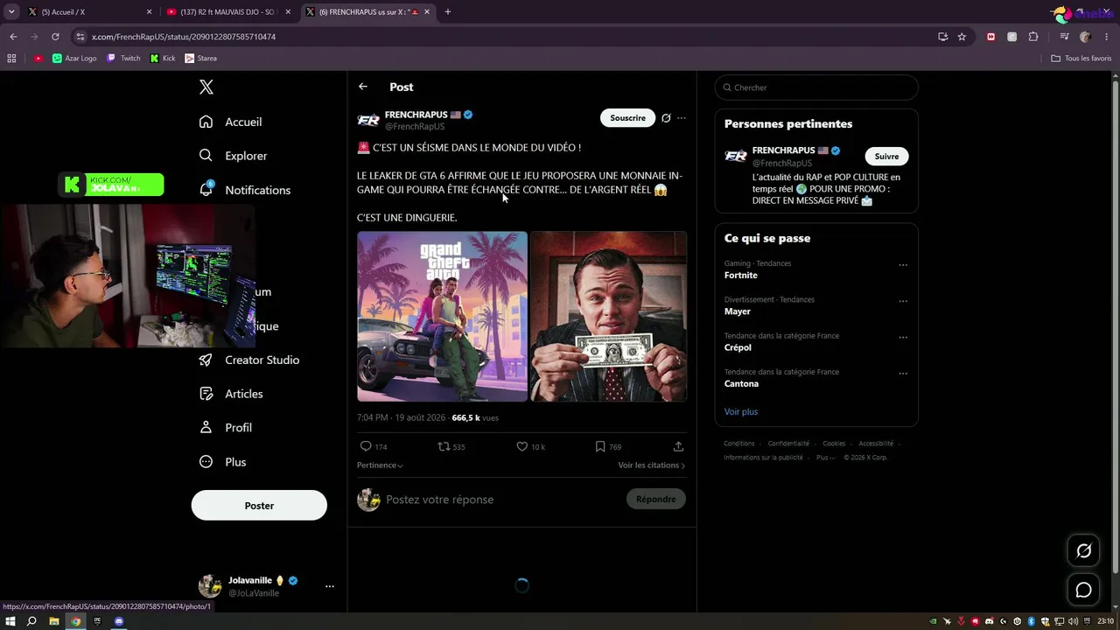Open the Cantona trend
The height and width of the screenshot is (630, 1120).
[741, 383]
